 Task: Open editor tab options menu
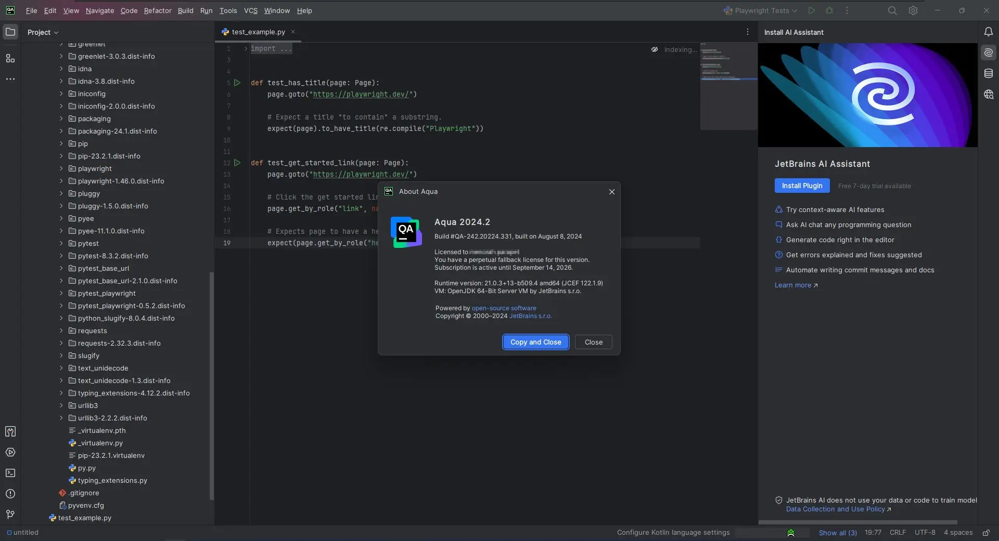click(x=748, y=32)
